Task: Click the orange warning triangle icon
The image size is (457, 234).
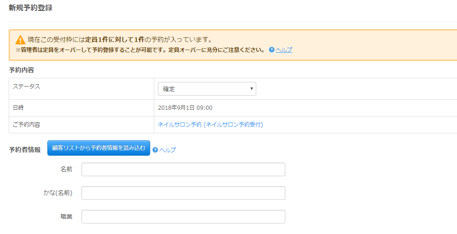Action: (20, 40)
